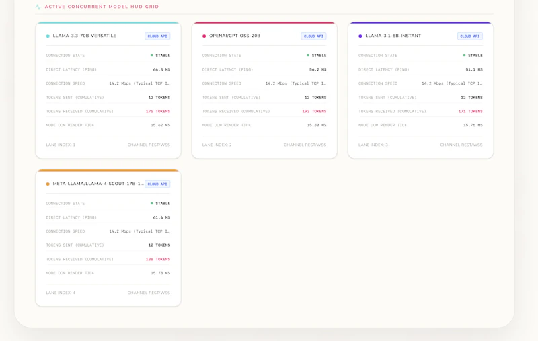The image size is (538, 341).
Task: Click the ACTIVE CONCURRENT MODEL HUD GRID heading
Action: (102, 7)
